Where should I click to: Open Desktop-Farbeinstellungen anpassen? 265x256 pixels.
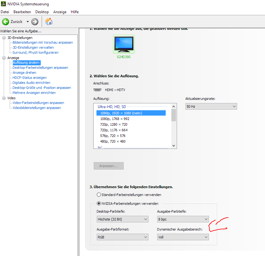pos(40,68)
